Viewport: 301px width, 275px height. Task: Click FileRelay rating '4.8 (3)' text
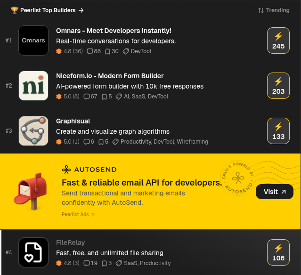pos(72,263)
